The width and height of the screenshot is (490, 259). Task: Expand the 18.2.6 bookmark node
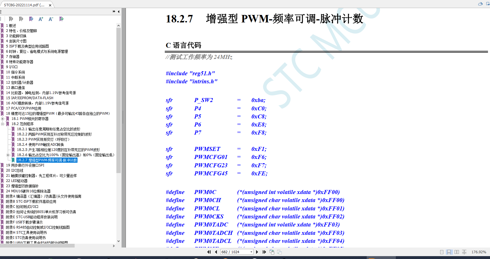click(8, 155)
